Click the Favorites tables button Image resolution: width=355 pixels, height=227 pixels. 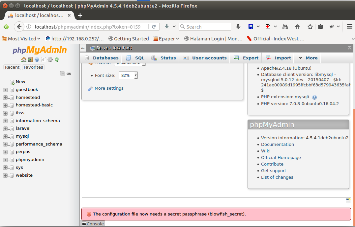click(33, 67)
